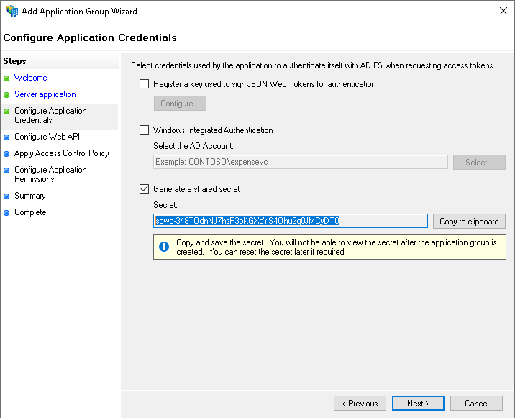Uncheck Generate a shared secret
The height and width of the screenshot is (418, 515).
[145, 189]
